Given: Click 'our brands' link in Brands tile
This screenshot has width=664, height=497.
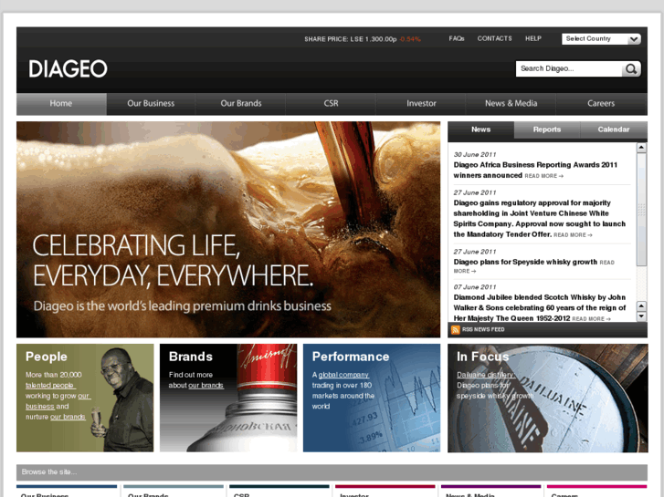Looking at the screenshot, I should pos(206,386).
